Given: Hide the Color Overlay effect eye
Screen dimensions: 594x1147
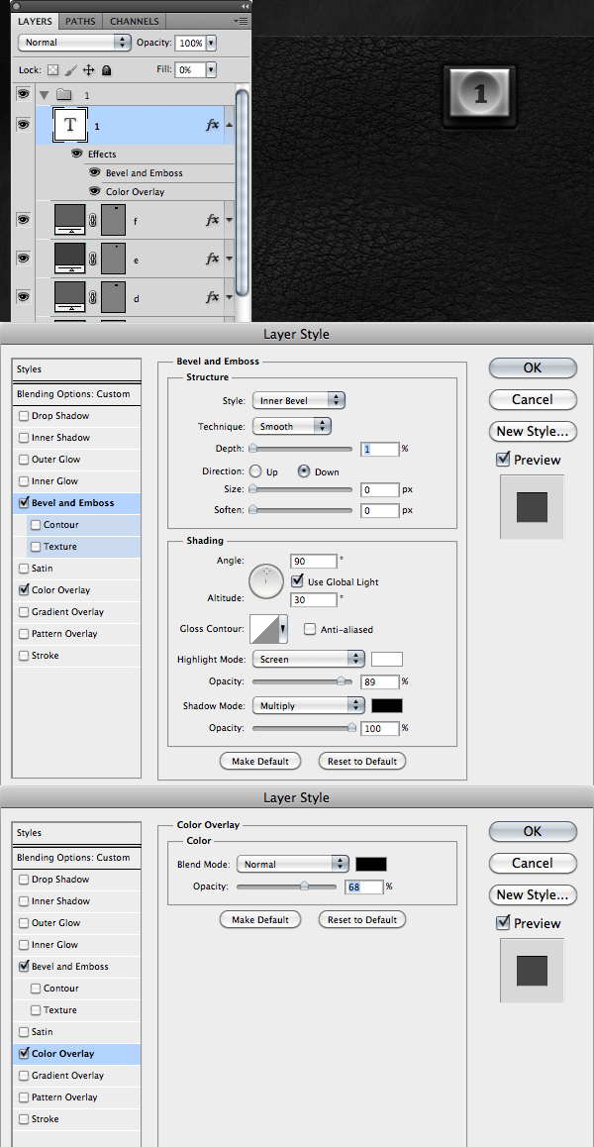Looking at the screenshot, I should tap(94, 191).
